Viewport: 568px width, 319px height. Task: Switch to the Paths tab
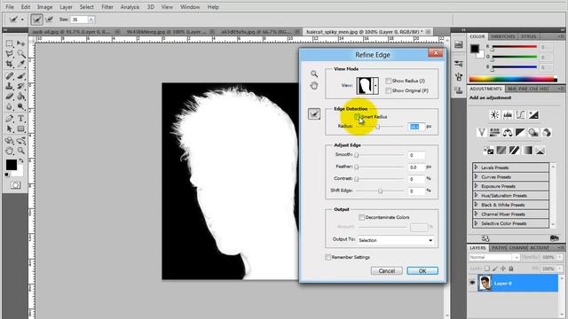click(x=499, y=248)
